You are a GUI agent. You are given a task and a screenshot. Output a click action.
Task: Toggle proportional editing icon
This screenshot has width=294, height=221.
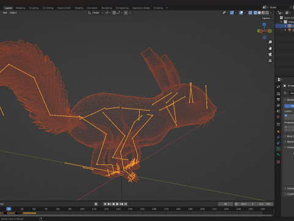(x=126, y=13)
